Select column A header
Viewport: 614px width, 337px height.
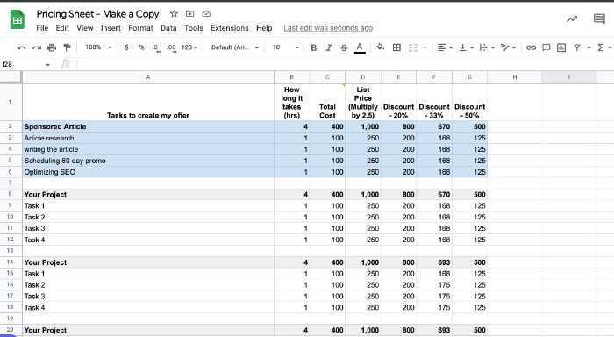coord(148,77)
